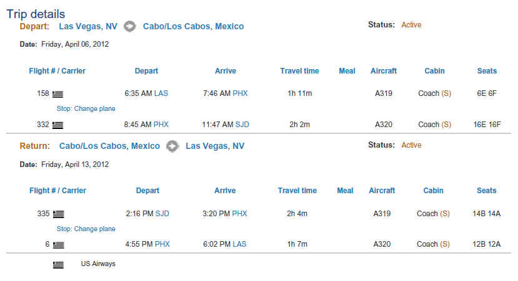Click the Travel time header in the Return table

pos(297,191)
